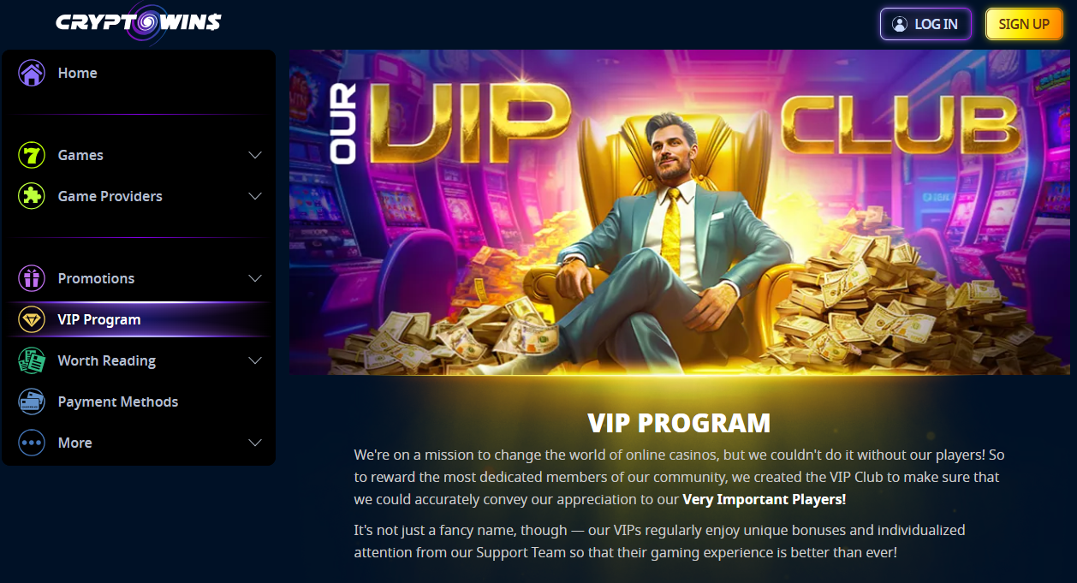Expand the Worth Reading chevron
1077x583 pixels.
click(x=254, y=360)
